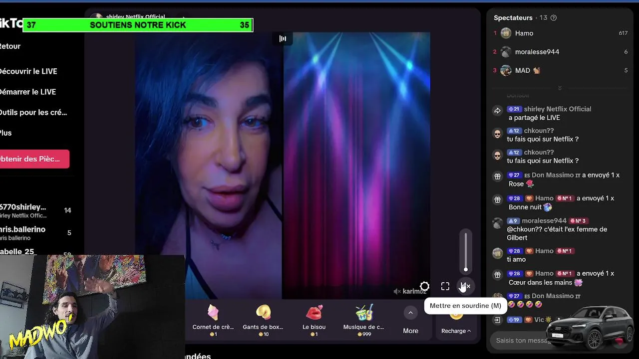This screenshot has height=359, width=639.
Task: Click moralesse944's avatar in chat message
Action: tap(497, 224)
